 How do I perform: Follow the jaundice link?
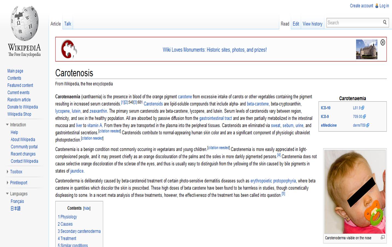point(77,171)
